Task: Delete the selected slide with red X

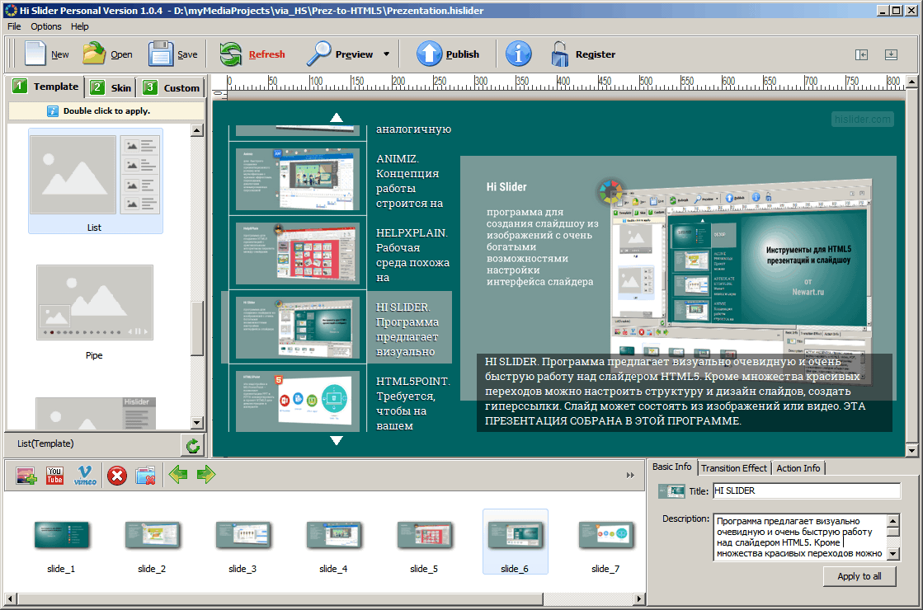Action: pyautogui.click(x=117, y=476)
